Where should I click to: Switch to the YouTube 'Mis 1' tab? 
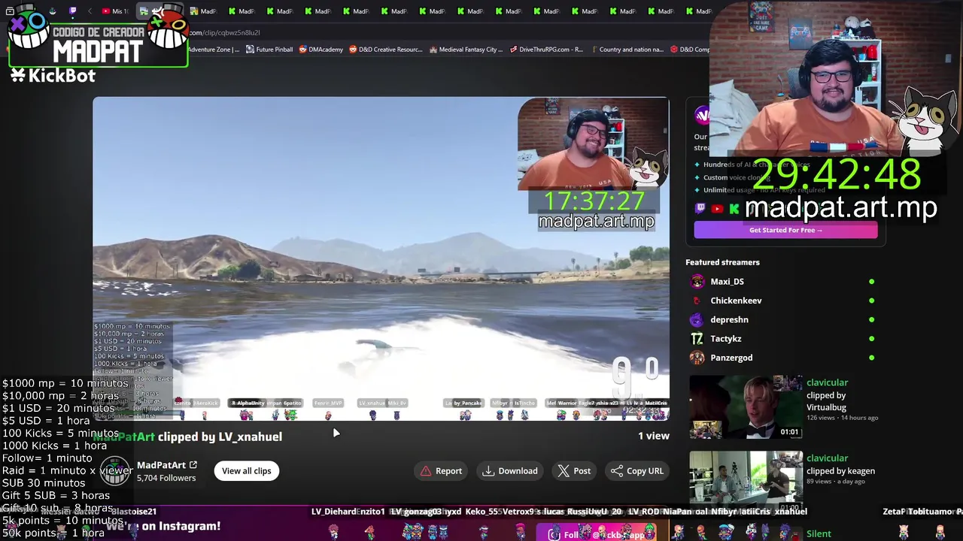coord(114,11)
